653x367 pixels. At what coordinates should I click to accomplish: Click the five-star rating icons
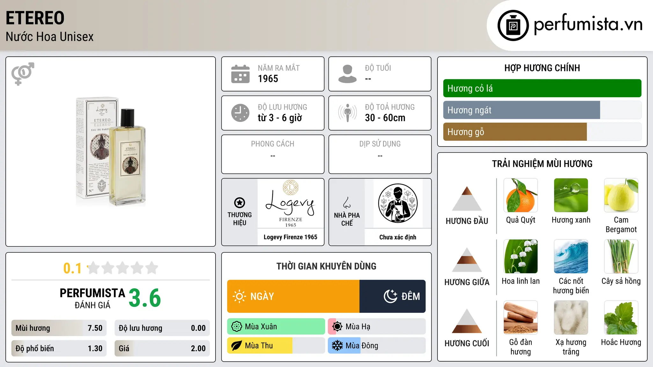click(122, 268)
